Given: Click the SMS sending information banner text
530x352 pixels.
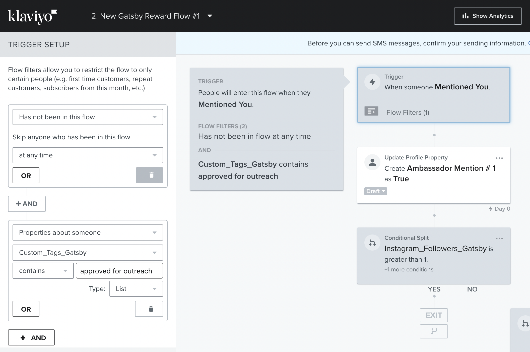Looking at the screenshot, I should (417, 43).
